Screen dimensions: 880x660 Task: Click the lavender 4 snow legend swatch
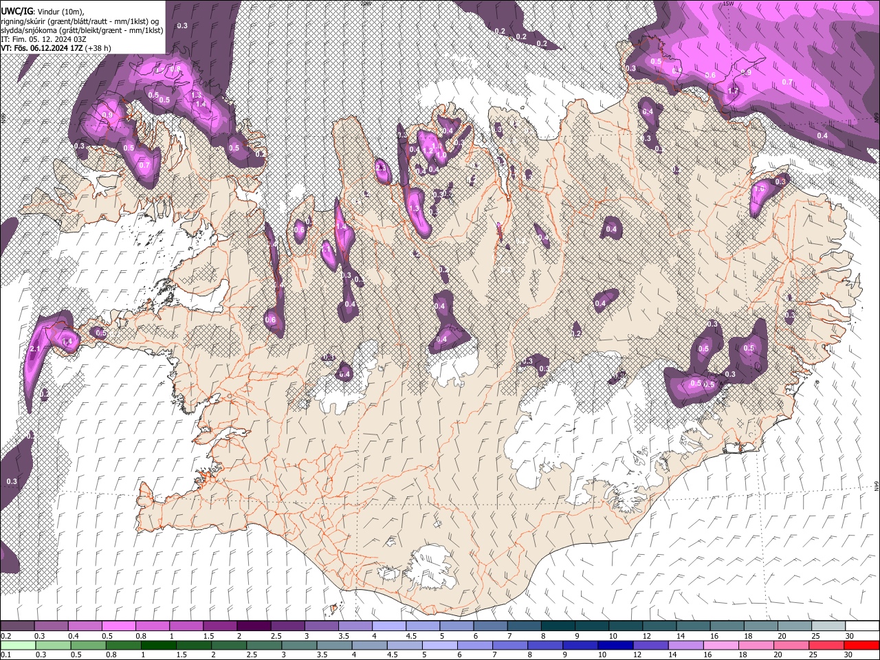pyautogui.click(x=388, y=626)
